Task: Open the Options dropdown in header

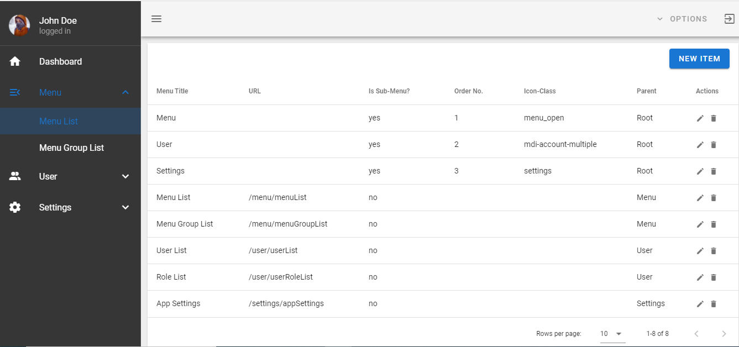Action: click(x=682, y=19)
